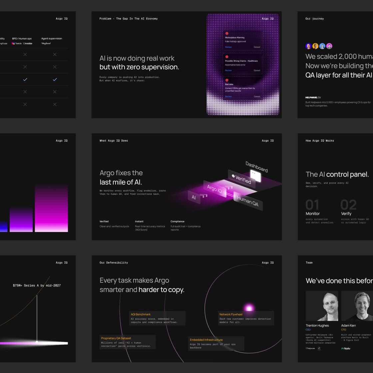Click Cancel on the Marketplace Warning card
This screenshot has height=373, width=373.
257,47
